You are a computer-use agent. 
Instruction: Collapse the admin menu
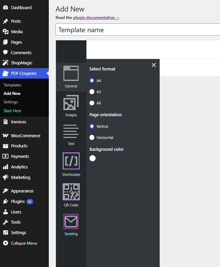pyautogui.click(x=20, y=243)
